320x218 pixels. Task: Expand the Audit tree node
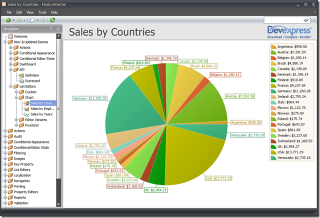5,136
